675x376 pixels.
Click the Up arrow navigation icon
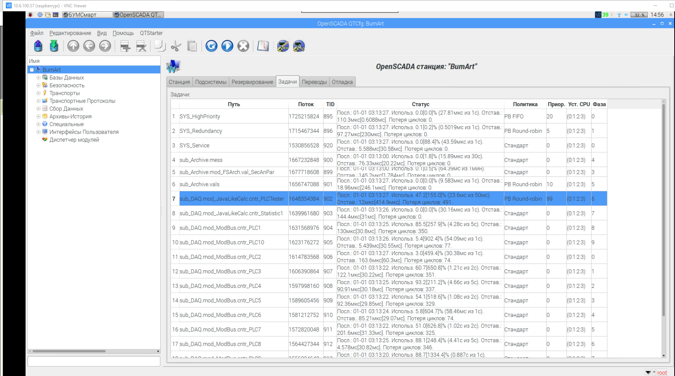click(x=73, y=46)
